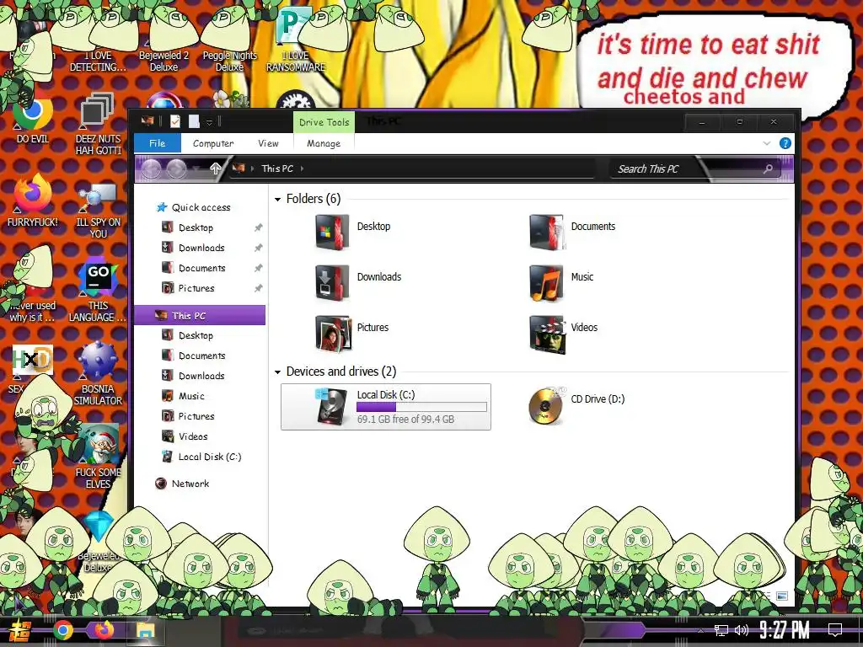Click the New folder quick access icon
The image size is (863, 647).
tap(194, 121)
